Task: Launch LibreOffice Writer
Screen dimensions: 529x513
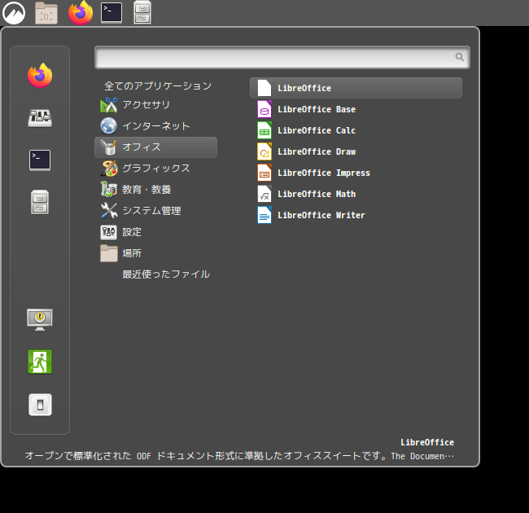Action: pyautogui.click(x=356, y=215)
